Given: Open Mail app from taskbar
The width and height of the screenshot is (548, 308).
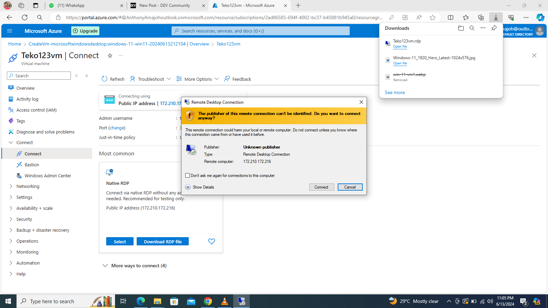Looking at the screenshot, I should [x=191, y=301].
